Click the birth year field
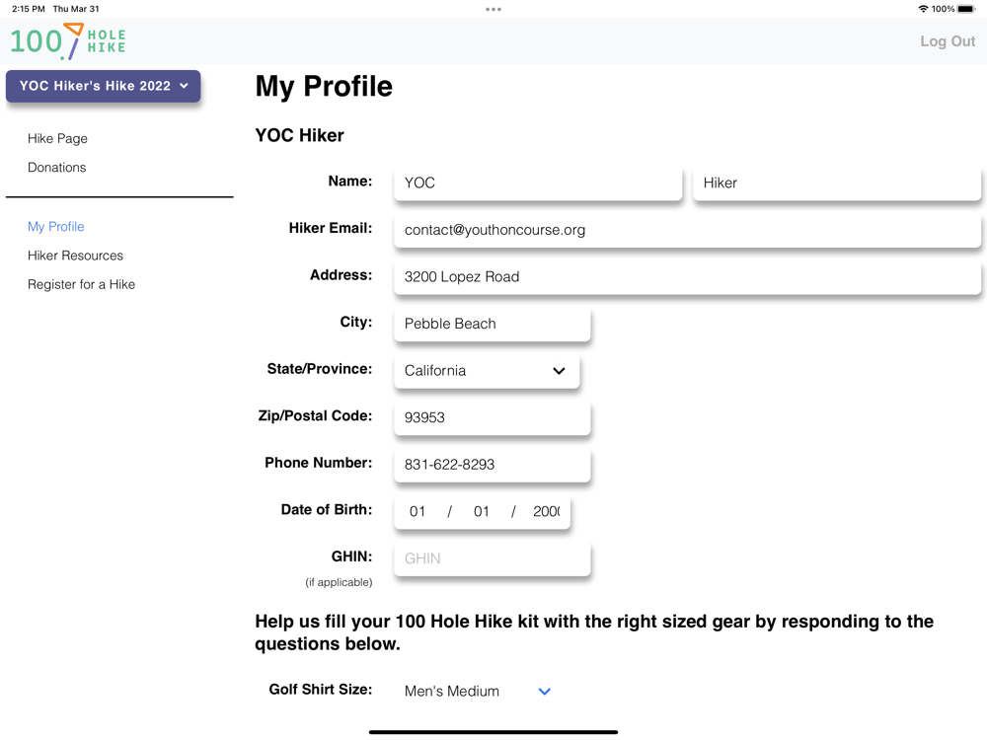 coord(546,511)
